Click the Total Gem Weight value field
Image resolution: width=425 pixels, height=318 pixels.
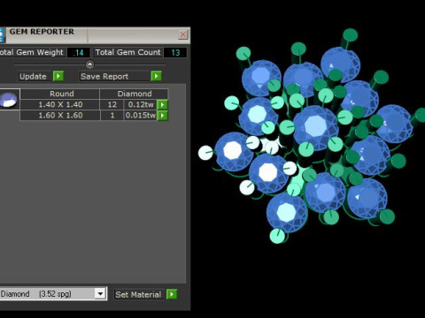point(78,53)
